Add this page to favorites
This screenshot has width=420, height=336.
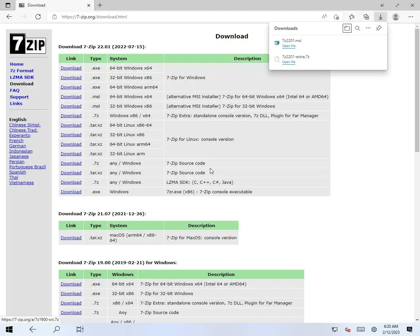pos(336,17)
